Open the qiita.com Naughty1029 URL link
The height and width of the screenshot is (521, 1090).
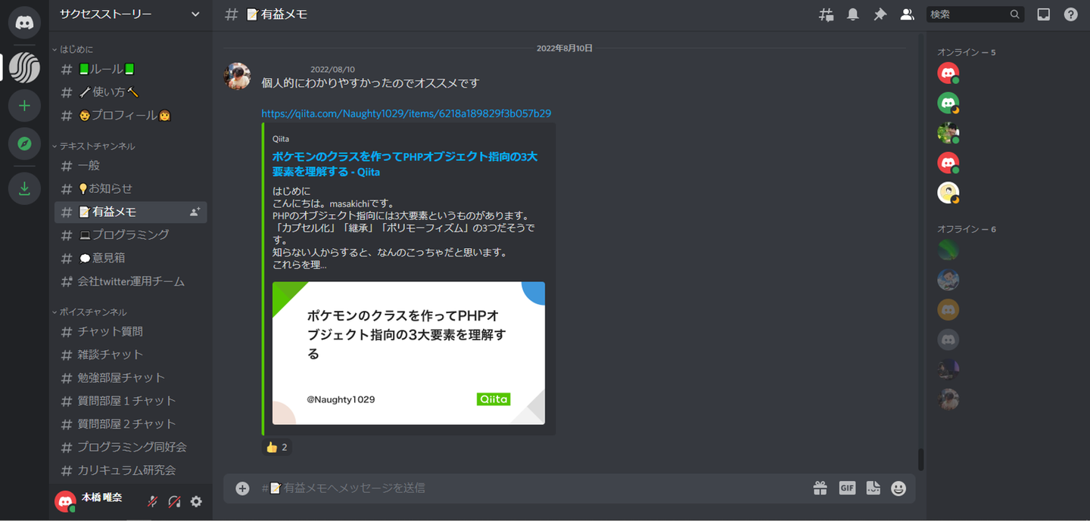pos(406,114)
